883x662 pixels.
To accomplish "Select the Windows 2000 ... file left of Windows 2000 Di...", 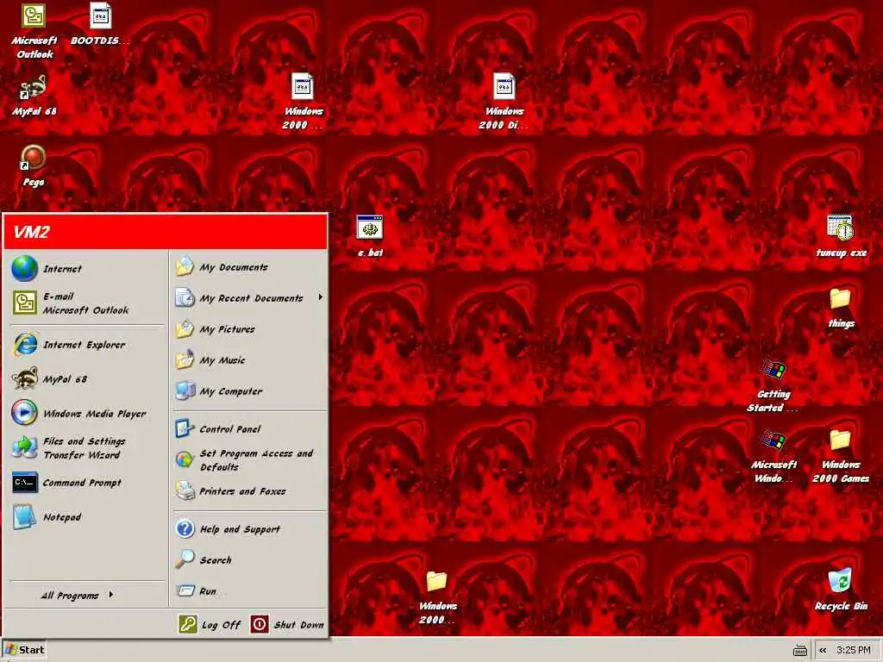I will [303, 102].
